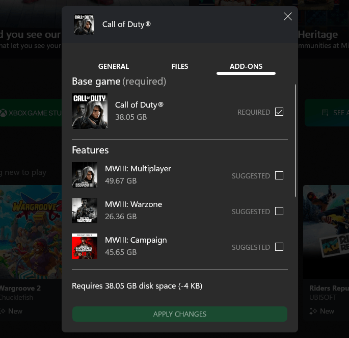Click the base game Call of Duty thumbnail
The height and width of the screenshot is (338, 349).
[x=90, y=111]
